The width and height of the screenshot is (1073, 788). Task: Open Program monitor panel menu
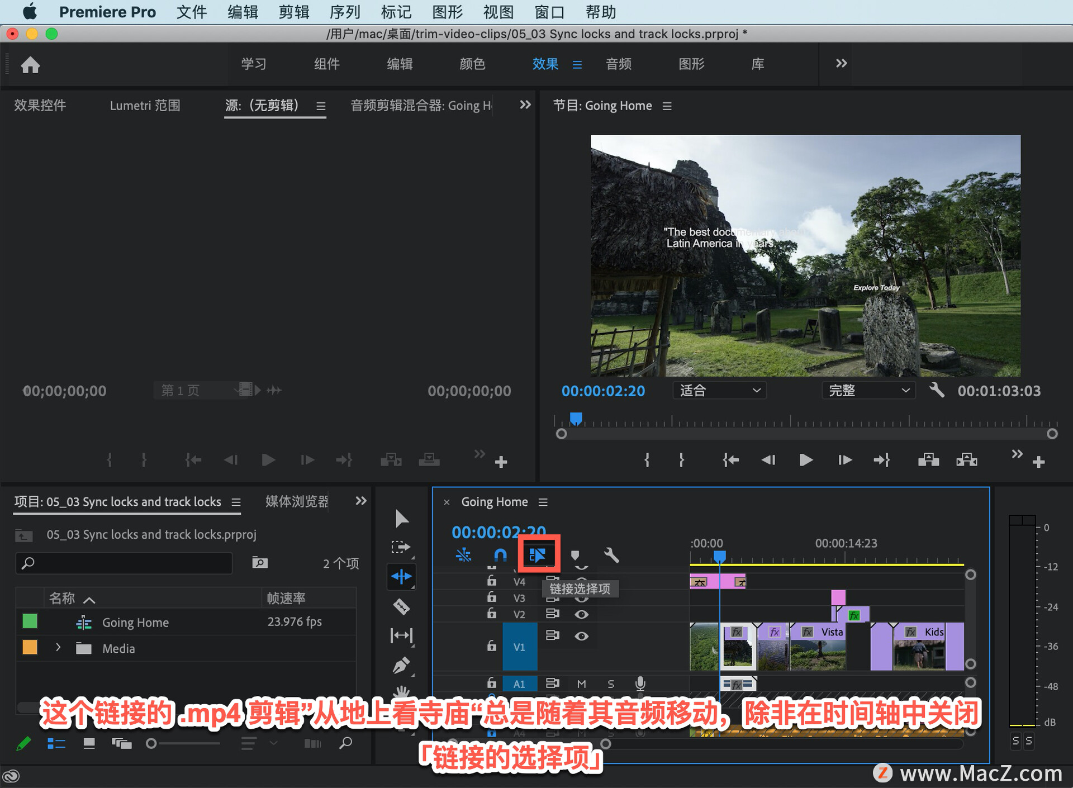667,106
